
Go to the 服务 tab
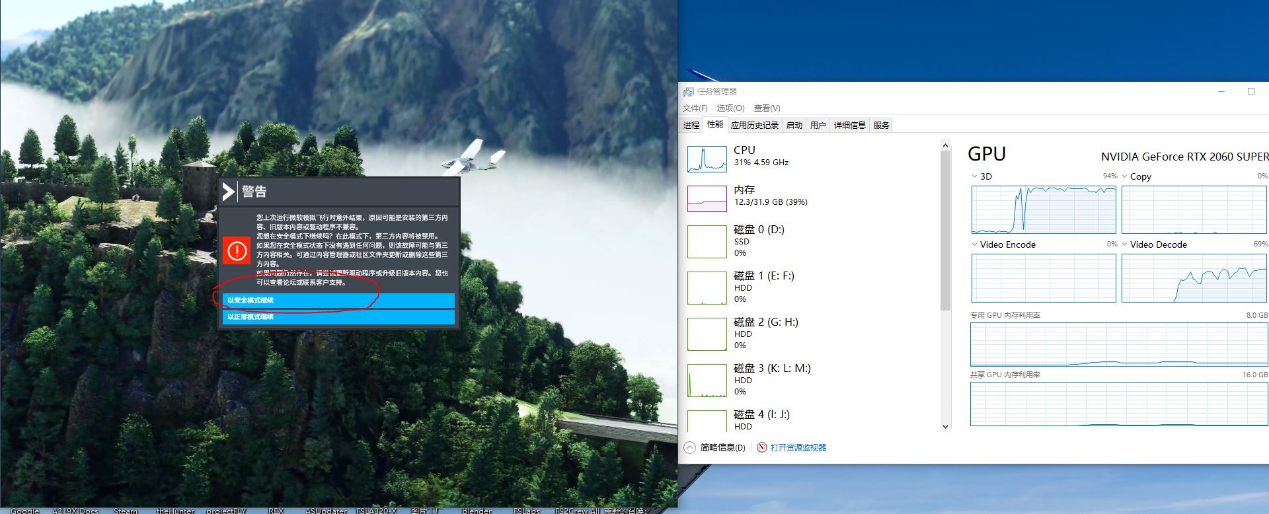click(882, 125)
